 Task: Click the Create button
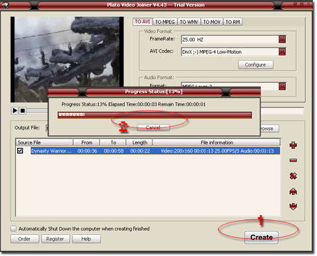[262, 237]
